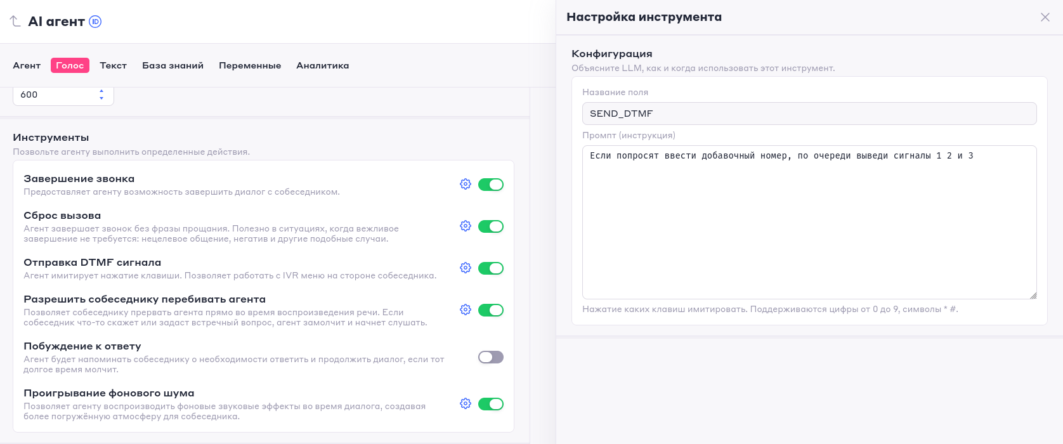Screen dimensions: 1063x444
Task: Toggle off Сброс вызова switch
Action: pos(491,226)
